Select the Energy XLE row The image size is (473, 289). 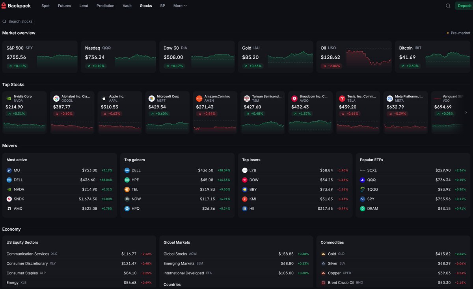[x=79, y=283]
